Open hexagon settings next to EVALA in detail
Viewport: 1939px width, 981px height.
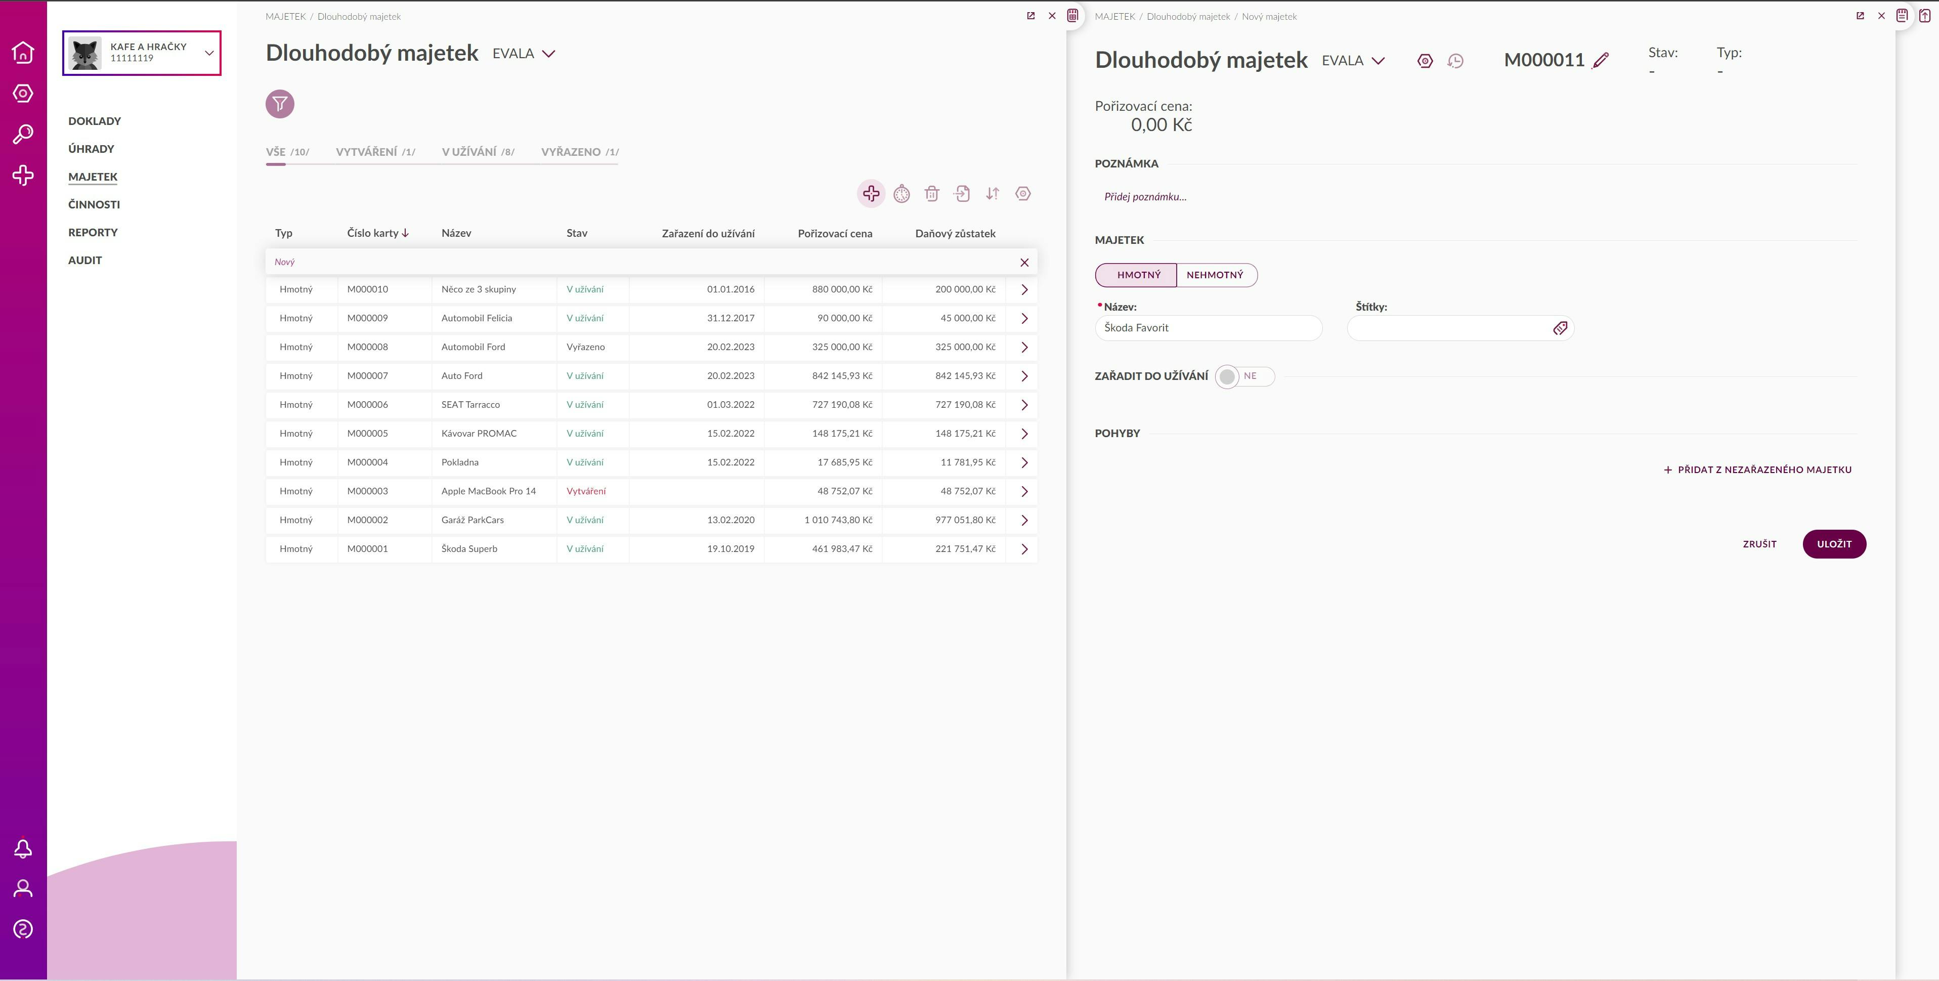pos(1425,61)
